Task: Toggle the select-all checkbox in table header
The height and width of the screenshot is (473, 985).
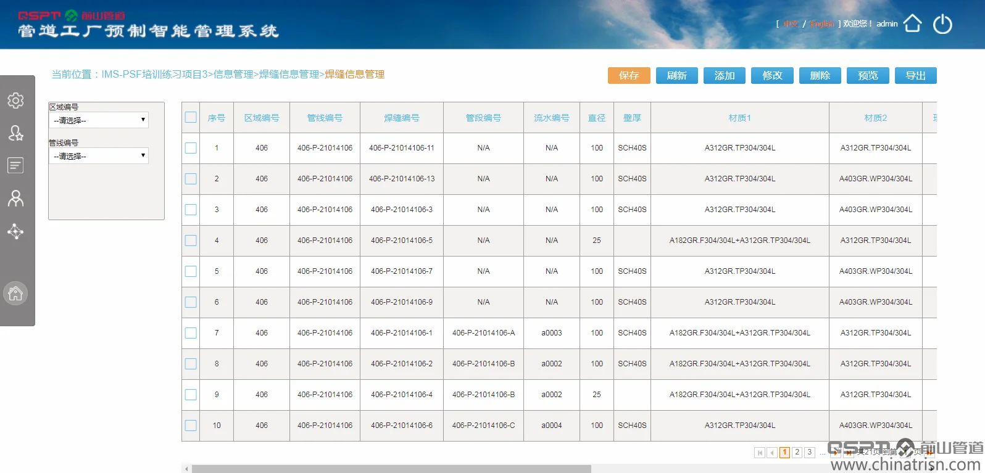Action: click(x=191, y=117)
